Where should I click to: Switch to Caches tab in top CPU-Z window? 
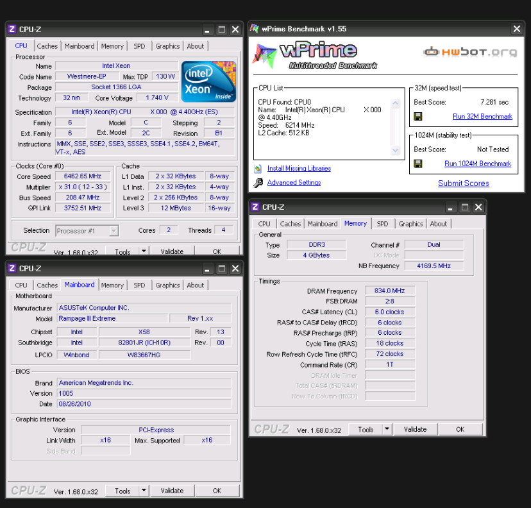(x=47, y=46)
